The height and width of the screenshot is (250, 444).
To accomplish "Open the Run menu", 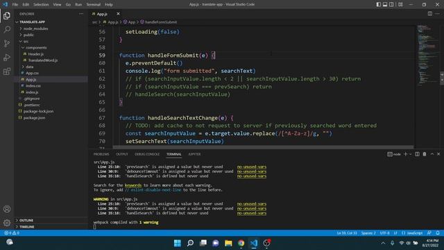I will point(78,5).
